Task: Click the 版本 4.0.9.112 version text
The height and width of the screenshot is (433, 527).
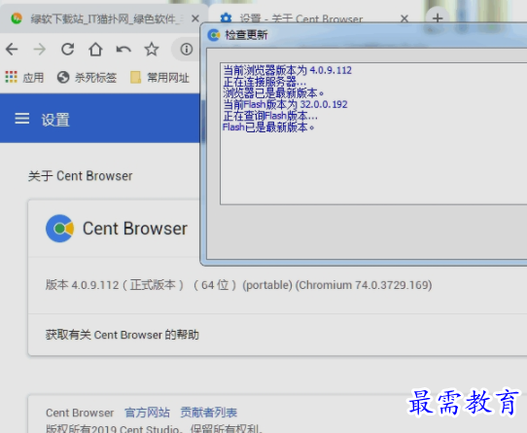Action: tap(238, 285)
